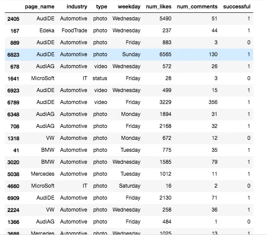Click num_likes value 484
Viewport: 267px width, 235px height.
pyautogui.click(x=167, y=222)
